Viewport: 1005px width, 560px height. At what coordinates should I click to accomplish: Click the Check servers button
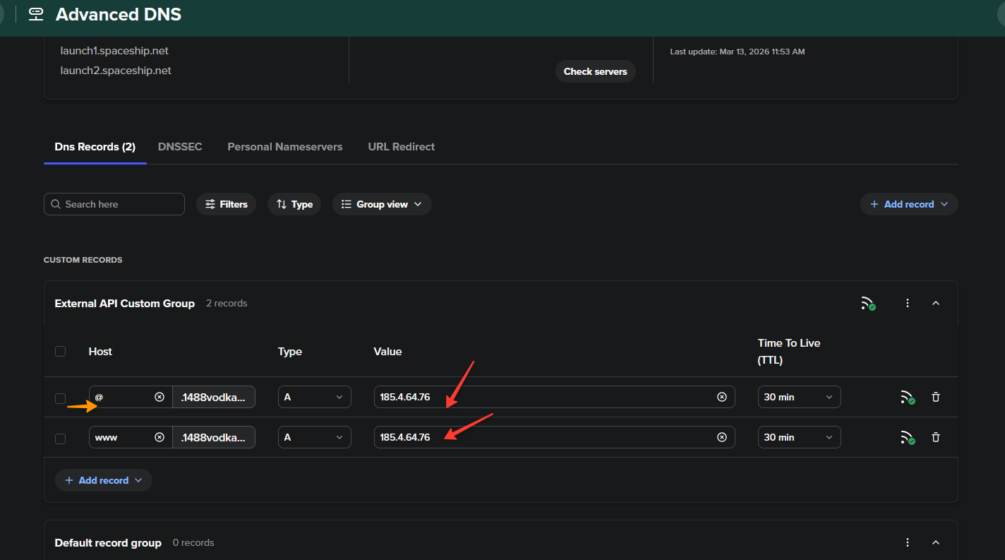(595, 71)
